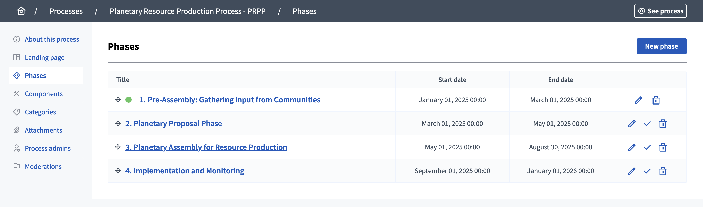Grab the drag handle of Pre-Assembly phase
The height and width of the screenshot is (207, 703).
[x=118, y=100]
